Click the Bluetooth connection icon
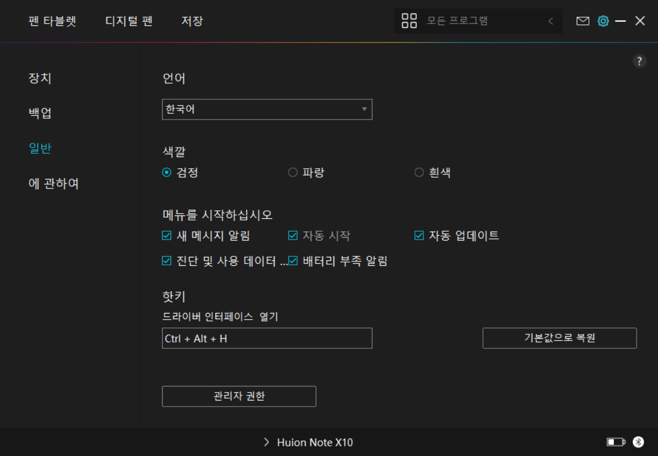 click(638, 443)
